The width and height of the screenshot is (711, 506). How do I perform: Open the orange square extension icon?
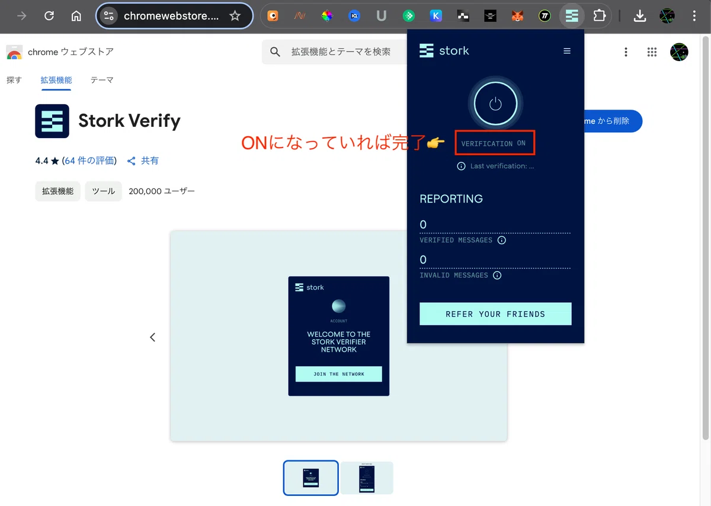pyautogui.click(x=273, y=16)
